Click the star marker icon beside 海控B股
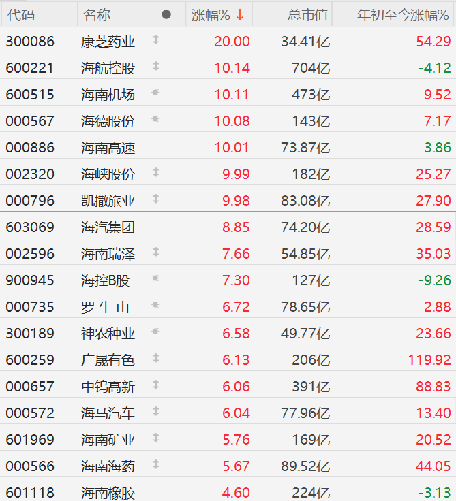Viewport: 456px width, 501px height. (155, 278)
